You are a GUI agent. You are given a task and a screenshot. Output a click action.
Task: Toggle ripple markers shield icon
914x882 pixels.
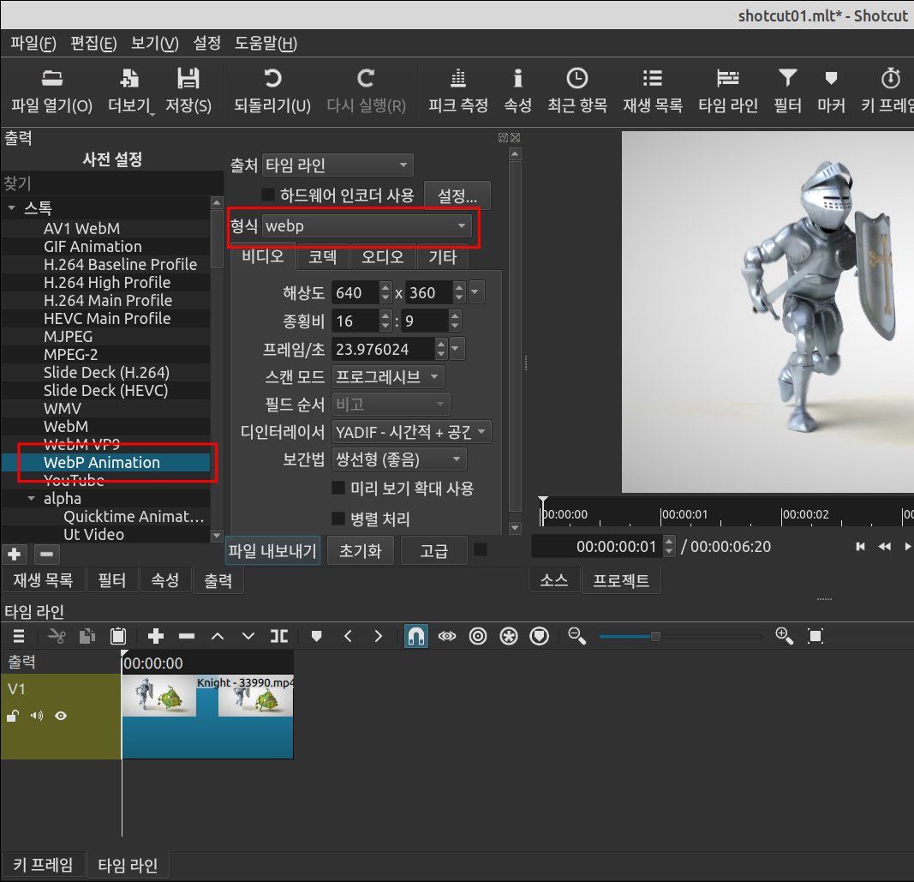point(539,636)
